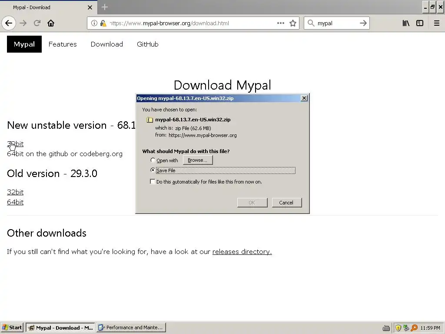Reload the current page
Image resolution: width=445 pixels, height=334 pixels.
pos(37,23)
